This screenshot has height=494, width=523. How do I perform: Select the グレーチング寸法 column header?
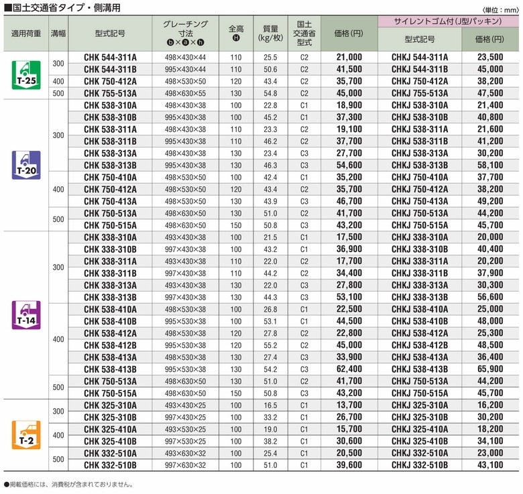186,27
